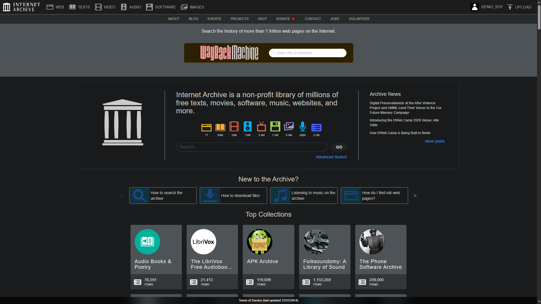
Task: Open Listening to music on the archive guide
Action: click(304, 196)
